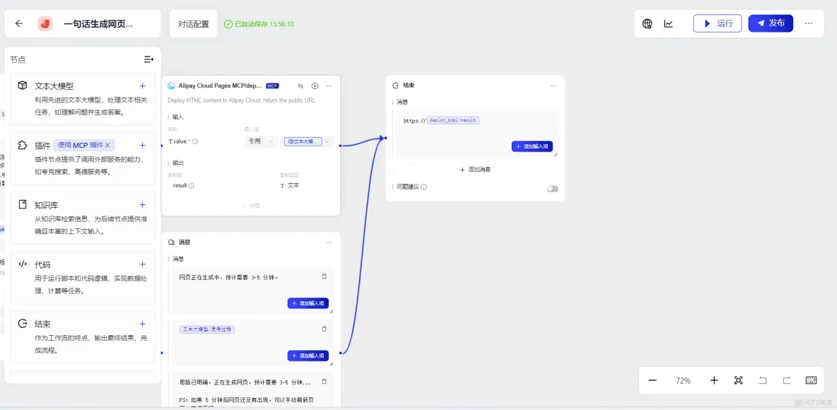Click the 使用 MCP 插件 tag label
The height and width of the screenshot is (410, 837).
pos(80,145)
